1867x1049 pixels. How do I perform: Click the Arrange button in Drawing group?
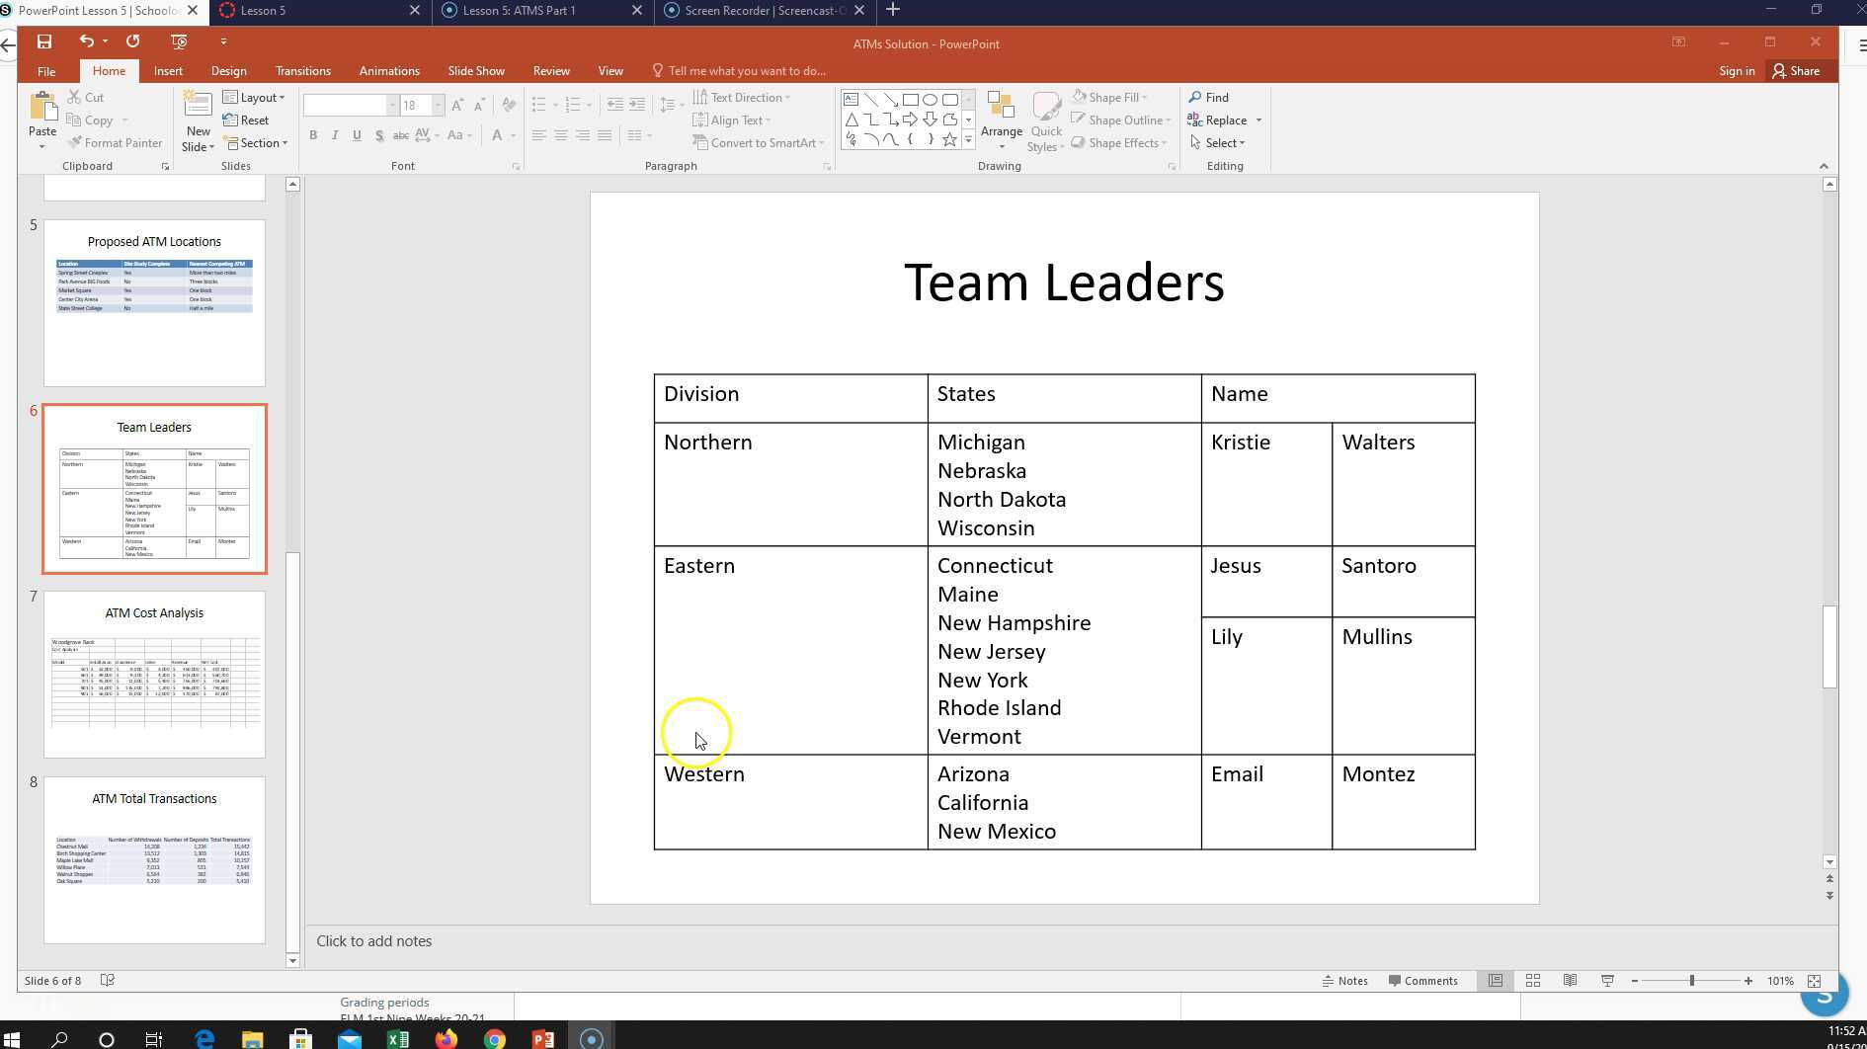click(1001, 121)
